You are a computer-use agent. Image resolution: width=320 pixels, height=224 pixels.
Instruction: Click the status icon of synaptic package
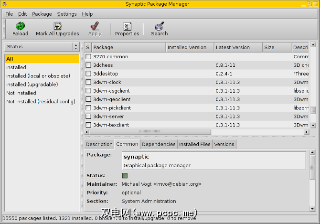tap(125, 176)
